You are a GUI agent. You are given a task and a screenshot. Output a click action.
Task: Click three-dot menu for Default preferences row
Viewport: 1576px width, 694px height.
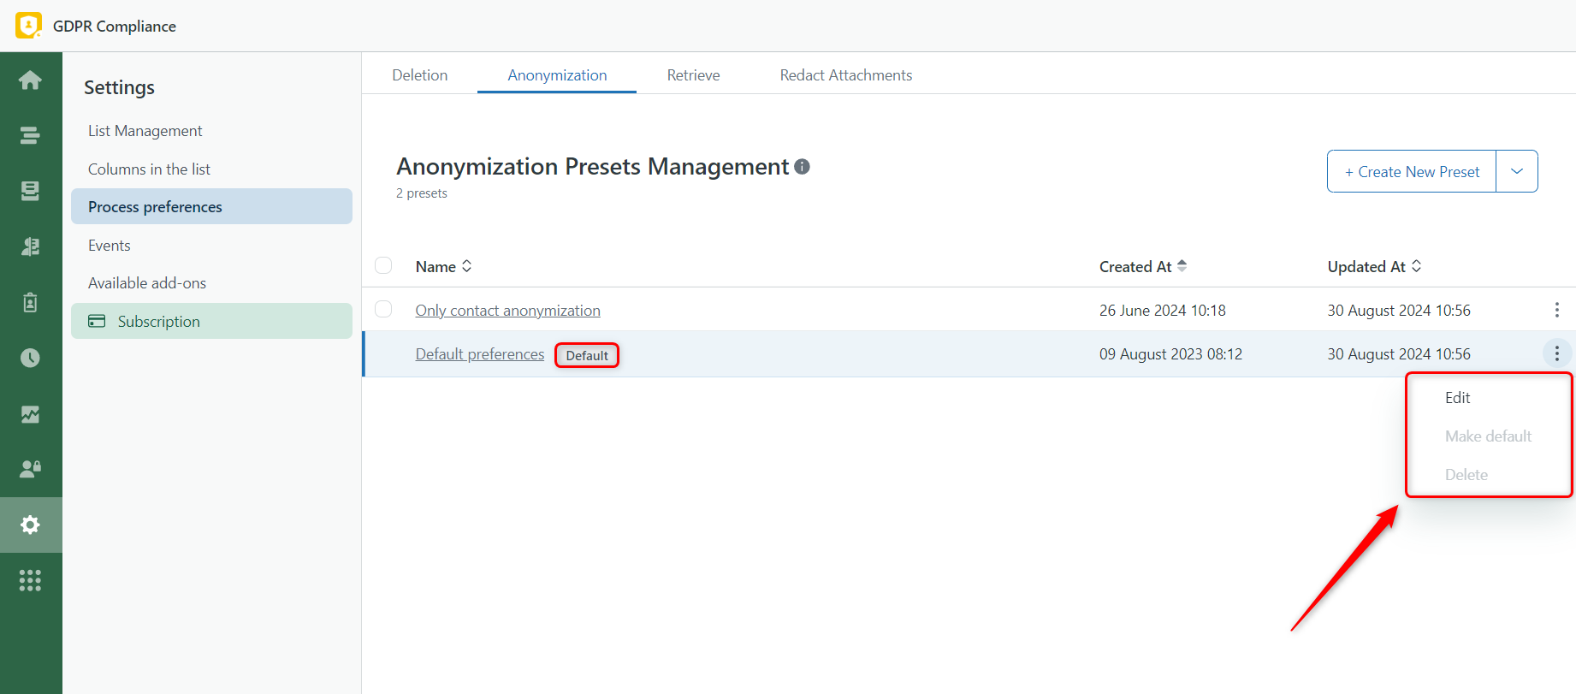pos(1556,353)
